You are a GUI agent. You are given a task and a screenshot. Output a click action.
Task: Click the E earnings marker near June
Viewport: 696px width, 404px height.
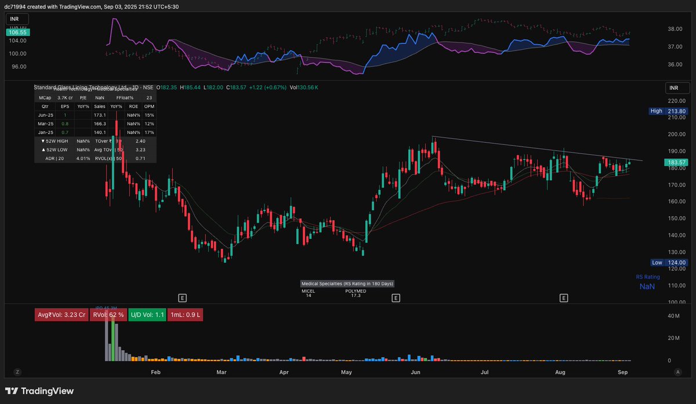(397, 297)
